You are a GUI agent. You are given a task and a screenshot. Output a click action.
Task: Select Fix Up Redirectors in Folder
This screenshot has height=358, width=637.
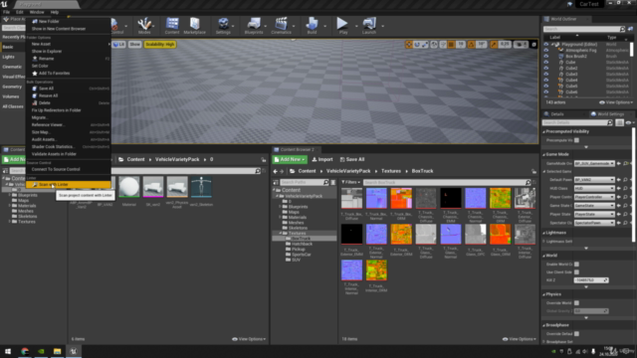tap(56, 110)
